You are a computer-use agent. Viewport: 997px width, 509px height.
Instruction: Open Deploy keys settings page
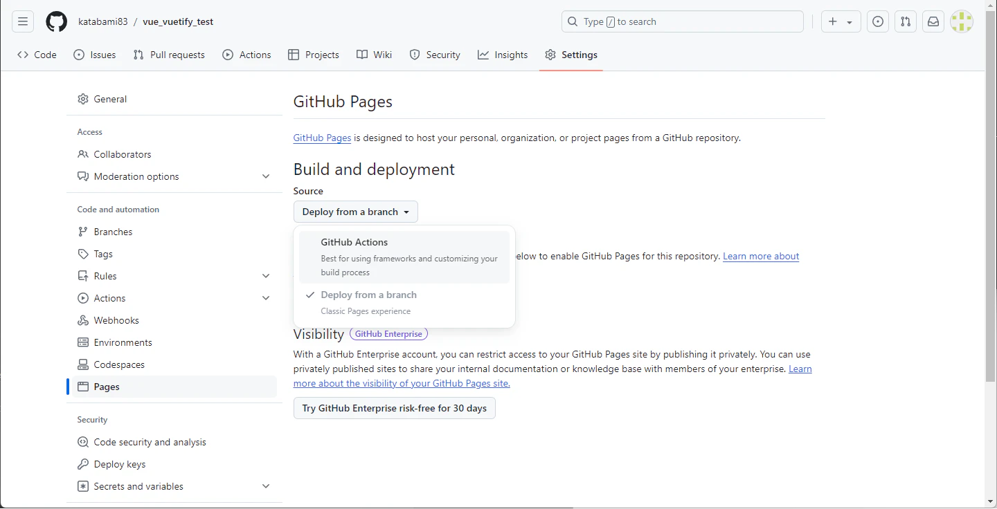click(x=172, y=464)
